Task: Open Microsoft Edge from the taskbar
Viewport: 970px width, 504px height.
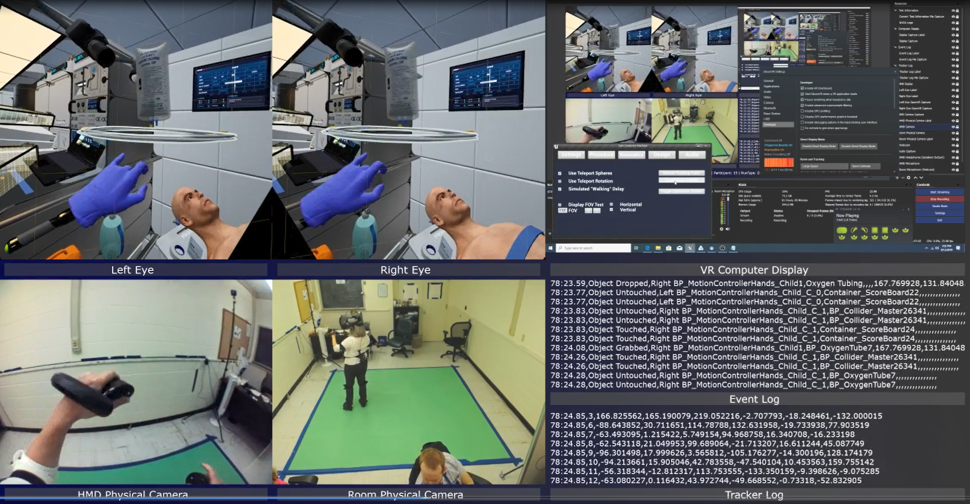Action: coord(647,248)
